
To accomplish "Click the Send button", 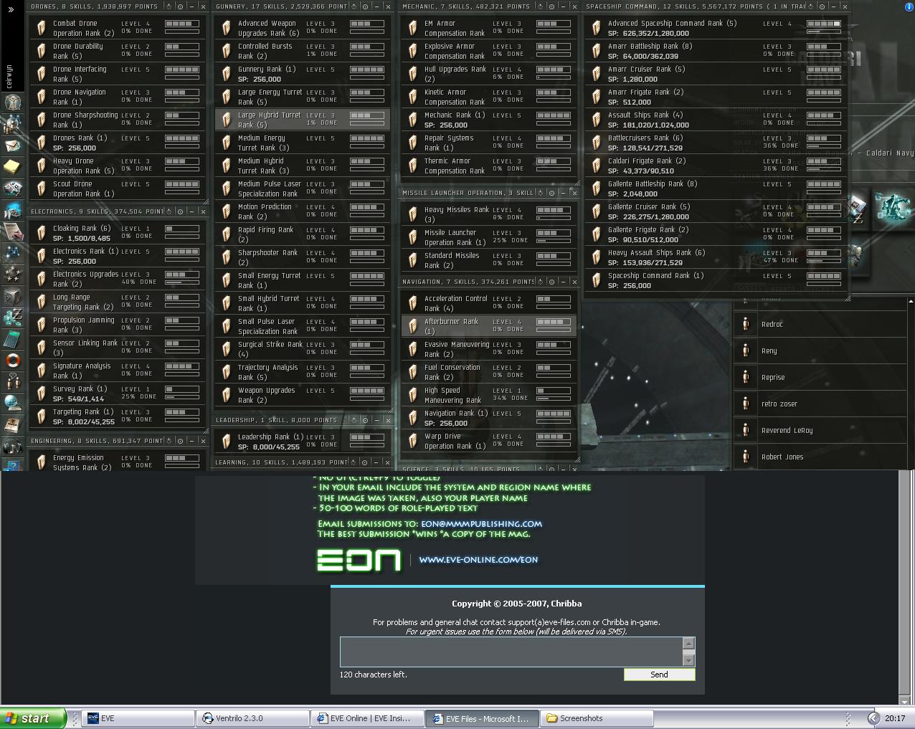I will click(659, 675).
